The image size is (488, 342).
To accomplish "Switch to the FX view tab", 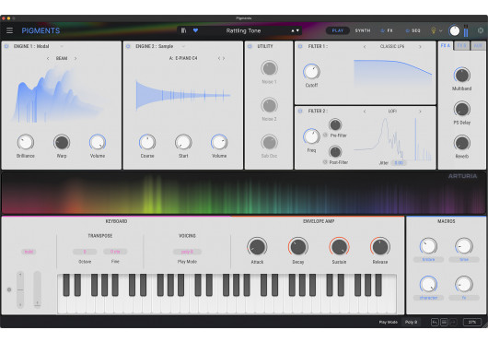I will [387, 30].
